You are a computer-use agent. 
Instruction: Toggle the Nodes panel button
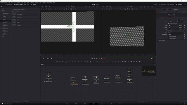[x=33, y=4]
